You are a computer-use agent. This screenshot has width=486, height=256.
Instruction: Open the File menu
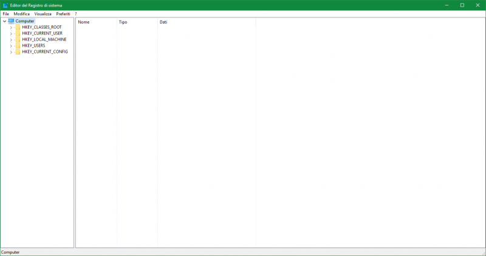tap(6, 14)
